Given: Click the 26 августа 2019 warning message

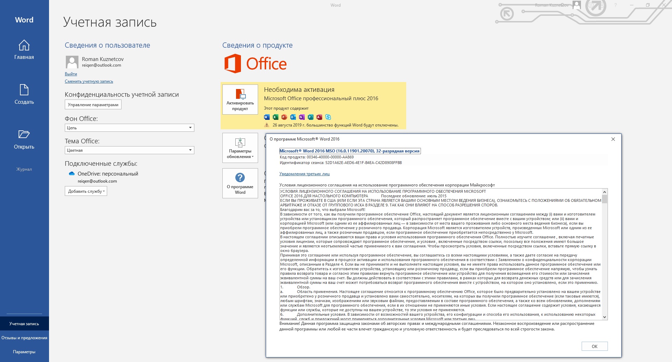Looking at the screenshot, I should coord(335,125).
